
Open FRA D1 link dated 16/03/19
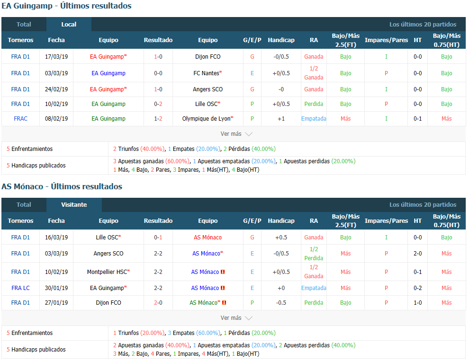[x=20, y=238]
